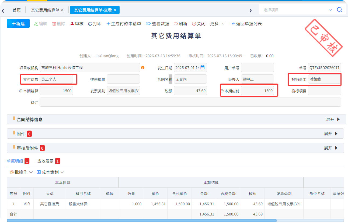348x223 pixels.
Task: Open the 批操作 dropdown
Action: tap(21, 172)
